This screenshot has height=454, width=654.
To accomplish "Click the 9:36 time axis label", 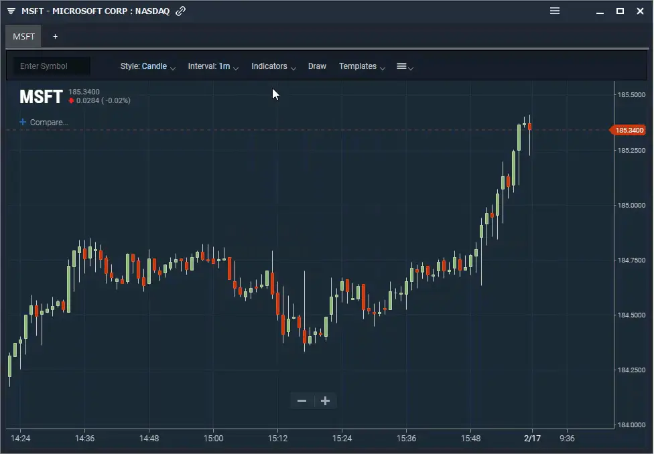I will point(567,438).
